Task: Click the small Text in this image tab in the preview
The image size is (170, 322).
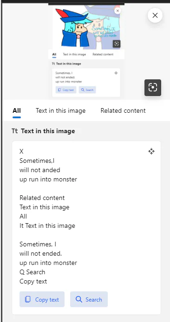Action: (x=74, y=54)
